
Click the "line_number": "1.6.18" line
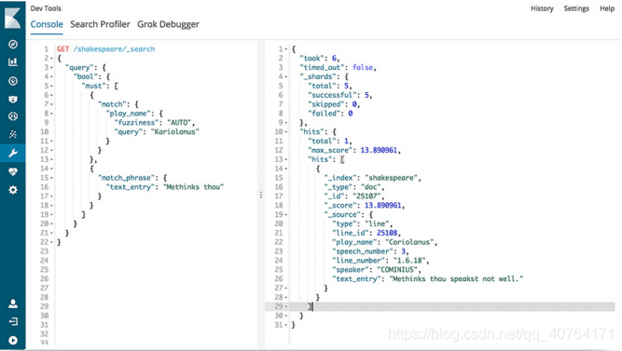point(380,261)
